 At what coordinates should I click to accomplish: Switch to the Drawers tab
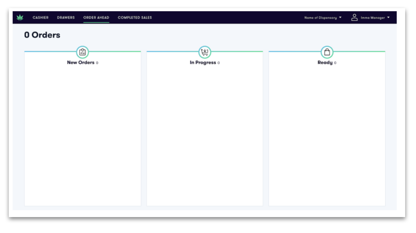coord(66,18)
